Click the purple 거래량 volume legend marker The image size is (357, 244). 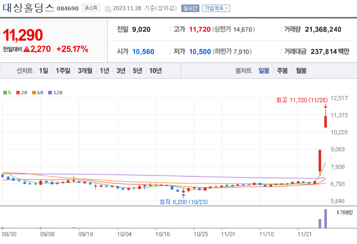point(338,212)
